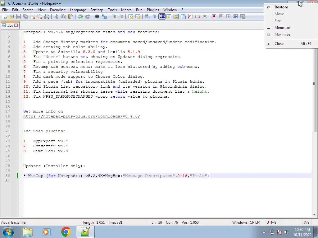Click Save Current Recorded Macro icon

point(243,17)
